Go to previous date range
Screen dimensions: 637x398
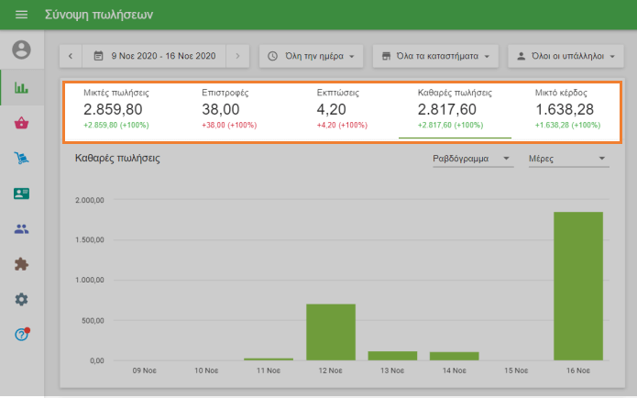tap(71, 56)
